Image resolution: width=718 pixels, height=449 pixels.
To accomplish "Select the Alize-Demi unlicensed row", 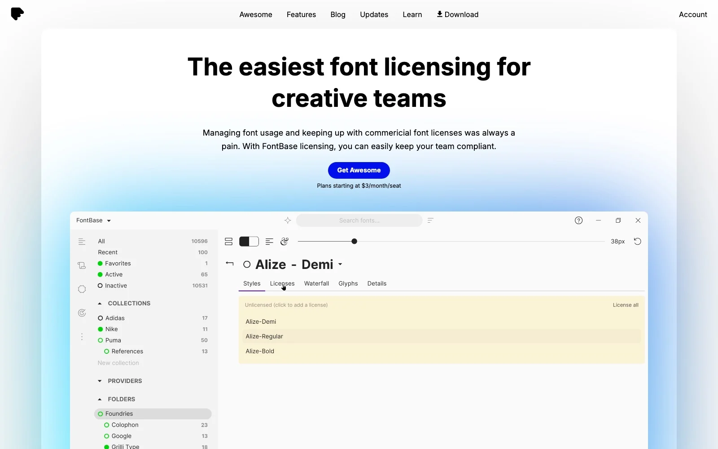I will coord(442,321).
